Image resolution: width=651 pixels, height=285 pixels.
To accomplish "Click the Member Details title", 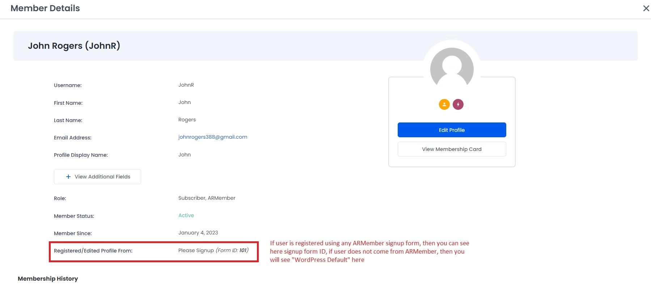I will [45, 8].
